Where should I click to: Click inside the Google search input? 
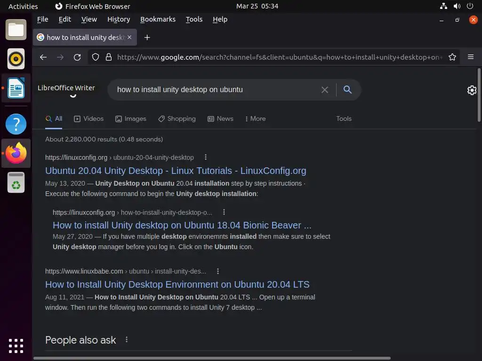tap(216, 90)
